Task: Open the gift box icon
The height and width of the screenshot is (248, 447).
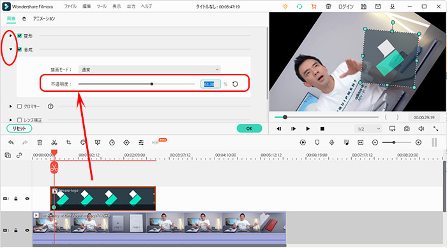Action: pyautogui.click(x=328, y=6)
